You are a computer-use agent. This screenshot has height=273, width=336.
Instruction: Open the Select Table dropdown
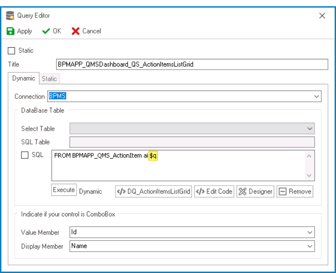click(x=310, y=128)
